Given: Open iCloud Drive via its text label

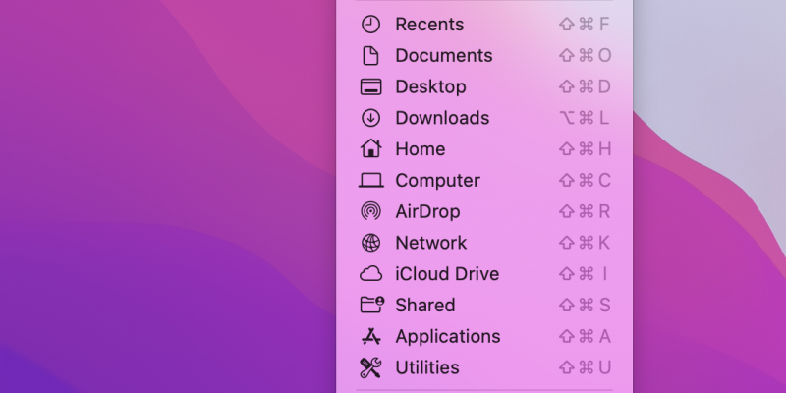Looking at the screenshot, I should tap(446, 274).
